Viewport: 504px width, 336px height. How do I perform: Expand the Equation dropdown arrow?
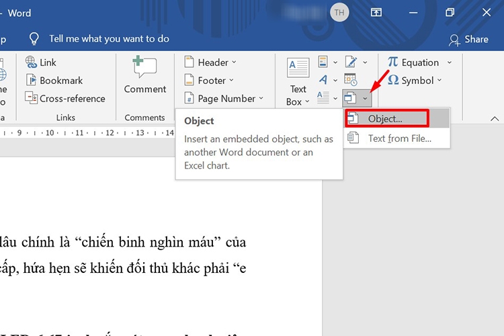pos(450,62)
